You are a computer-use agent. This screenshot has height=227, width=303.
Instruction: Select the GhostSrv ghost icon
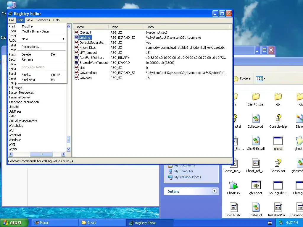[x=233, y=185]
